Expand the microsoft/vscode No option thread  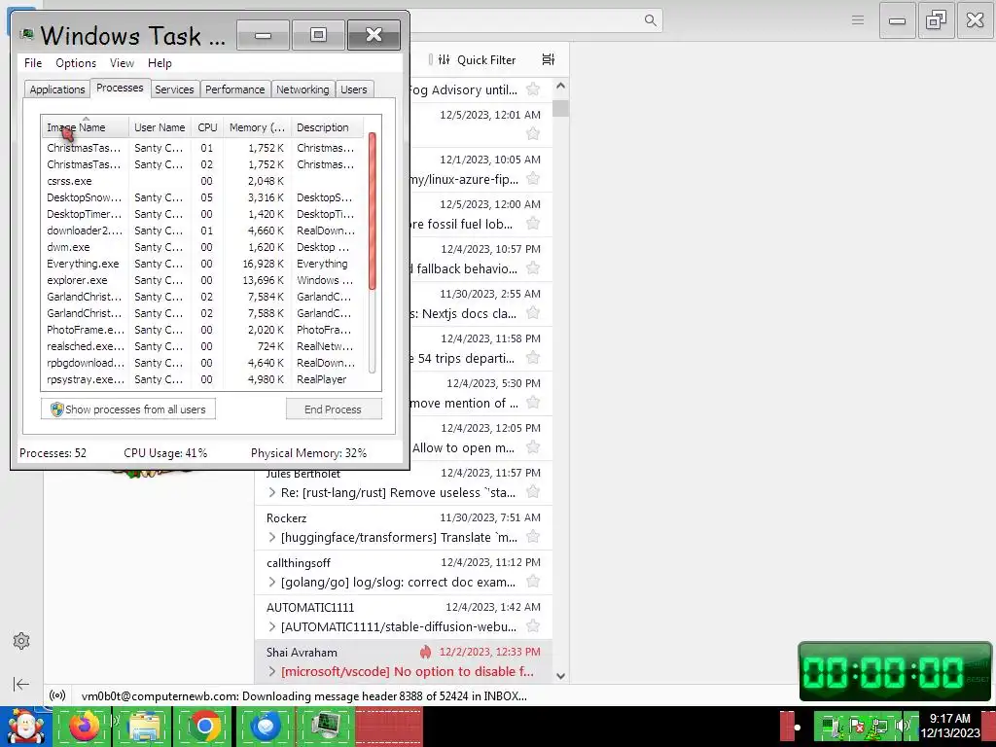tap(272, 671)
